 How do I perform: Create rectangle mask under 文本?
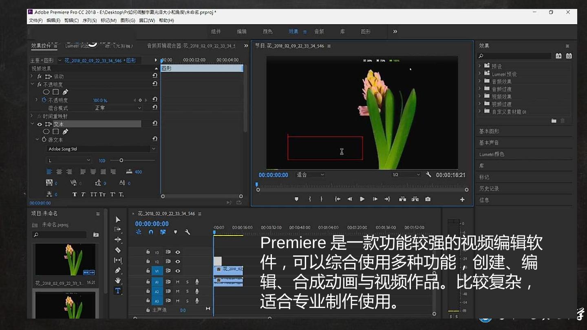tap(56, 132)
